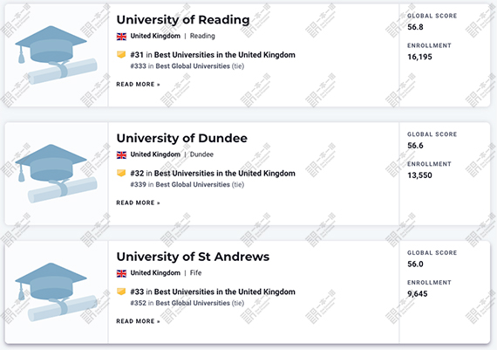
Task: Open the University of St Andrews title link
Action: tap(193, 257)
